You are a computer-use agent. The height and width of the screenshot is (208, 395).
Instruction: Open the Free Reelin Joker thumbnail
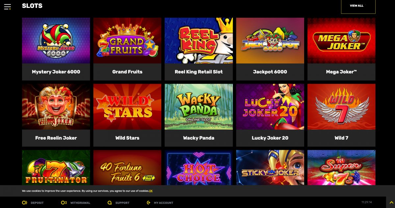coord(56,107)
